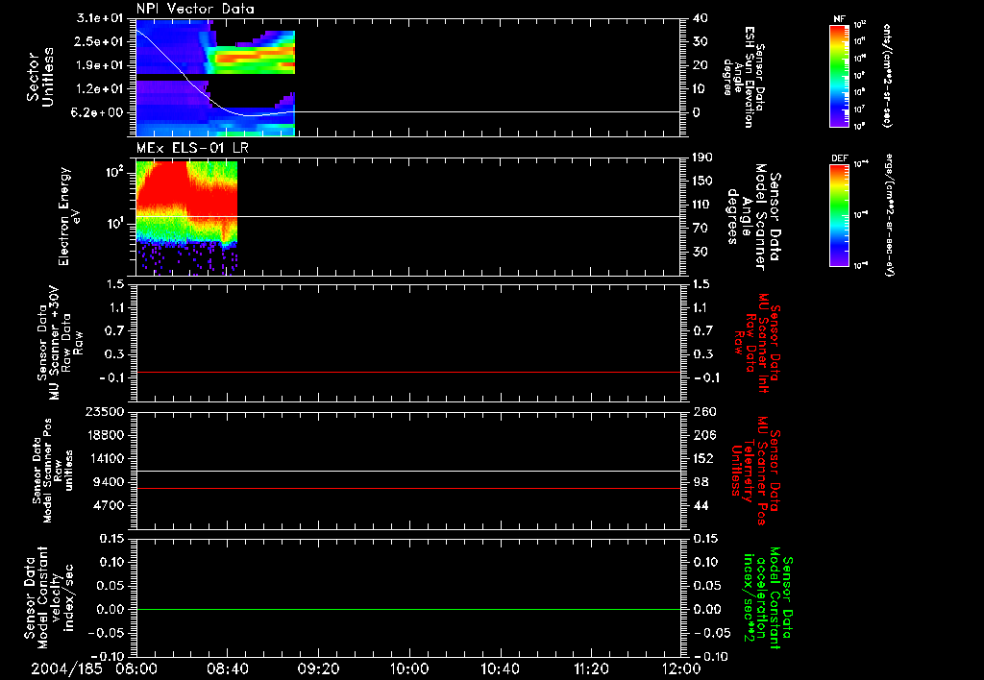The image size is (984, 680).
Task: Click the green velocity line trace
Action: [408, 609]
